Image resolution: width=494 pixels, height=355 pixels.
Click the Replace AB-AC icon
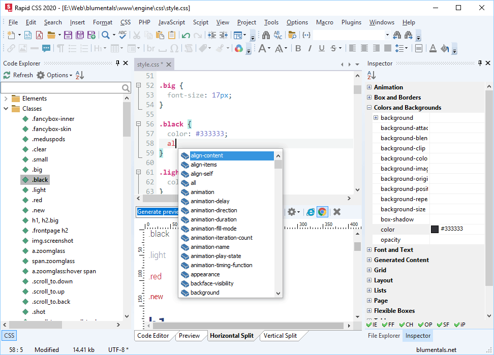(x=278, y=35)
